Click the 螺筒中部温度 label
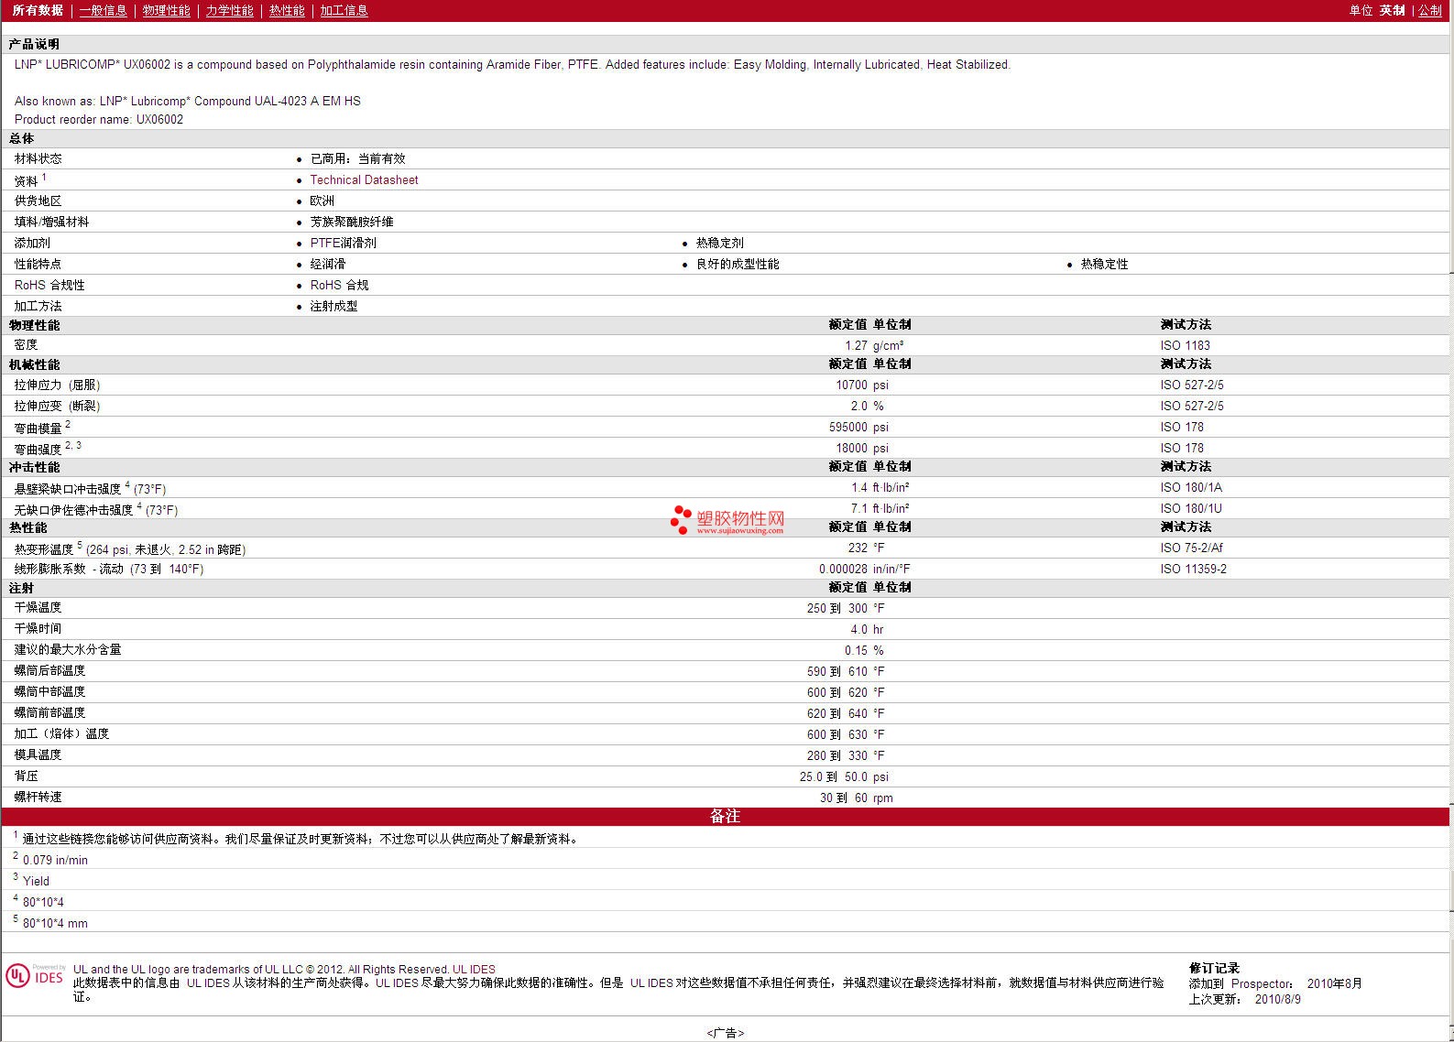The height and width of the screenshot is (1042, 1454). (x=49, y=691)
